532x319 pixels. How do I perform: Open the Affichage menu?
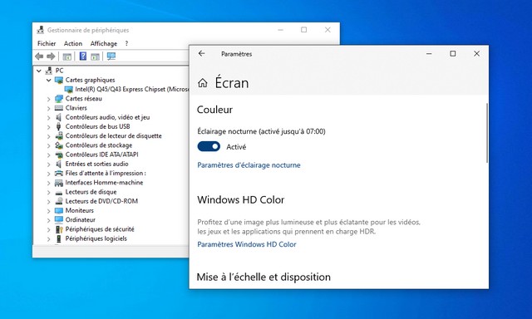103,43
